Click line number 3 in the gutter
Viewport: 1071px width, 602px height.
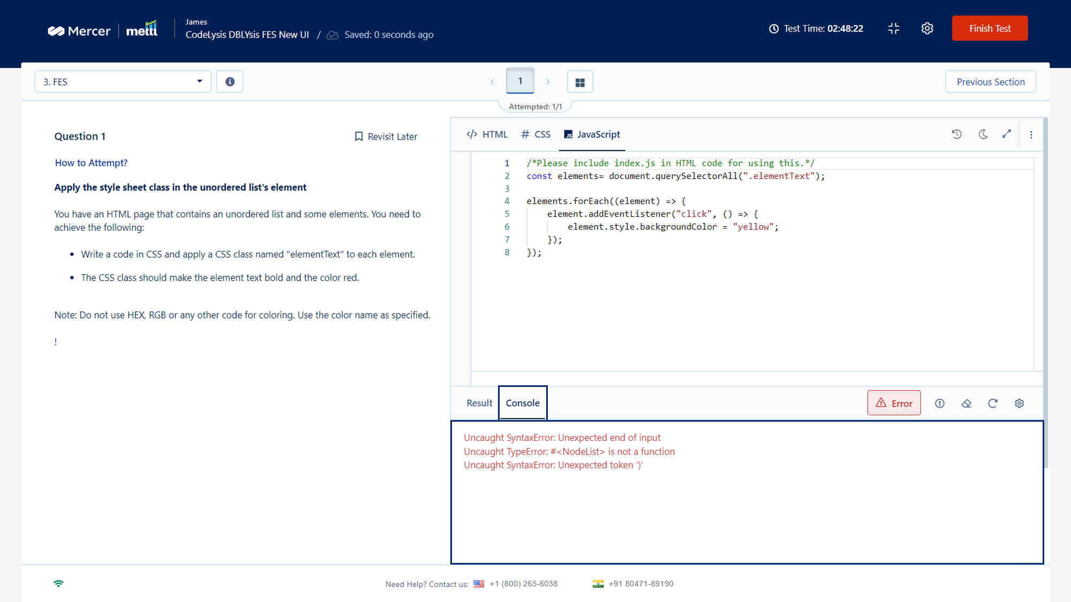(507, 188)
